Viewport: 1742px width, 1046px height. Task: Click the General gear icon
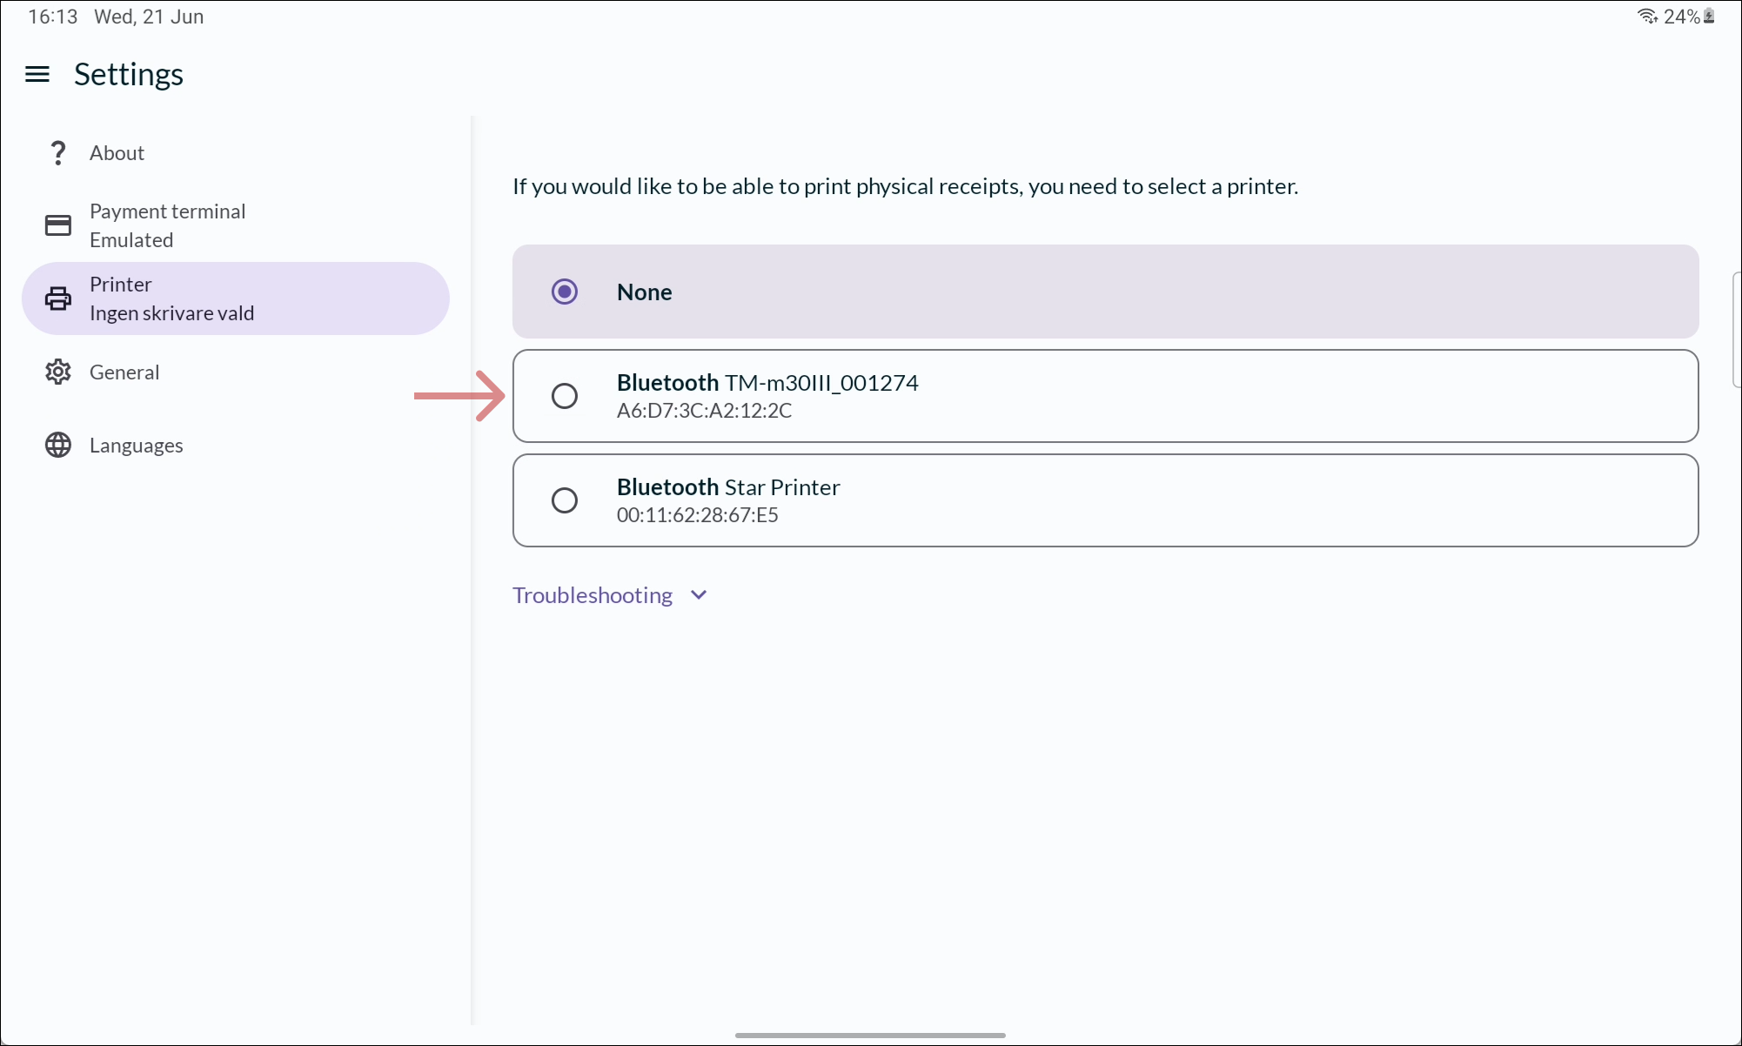58,372
